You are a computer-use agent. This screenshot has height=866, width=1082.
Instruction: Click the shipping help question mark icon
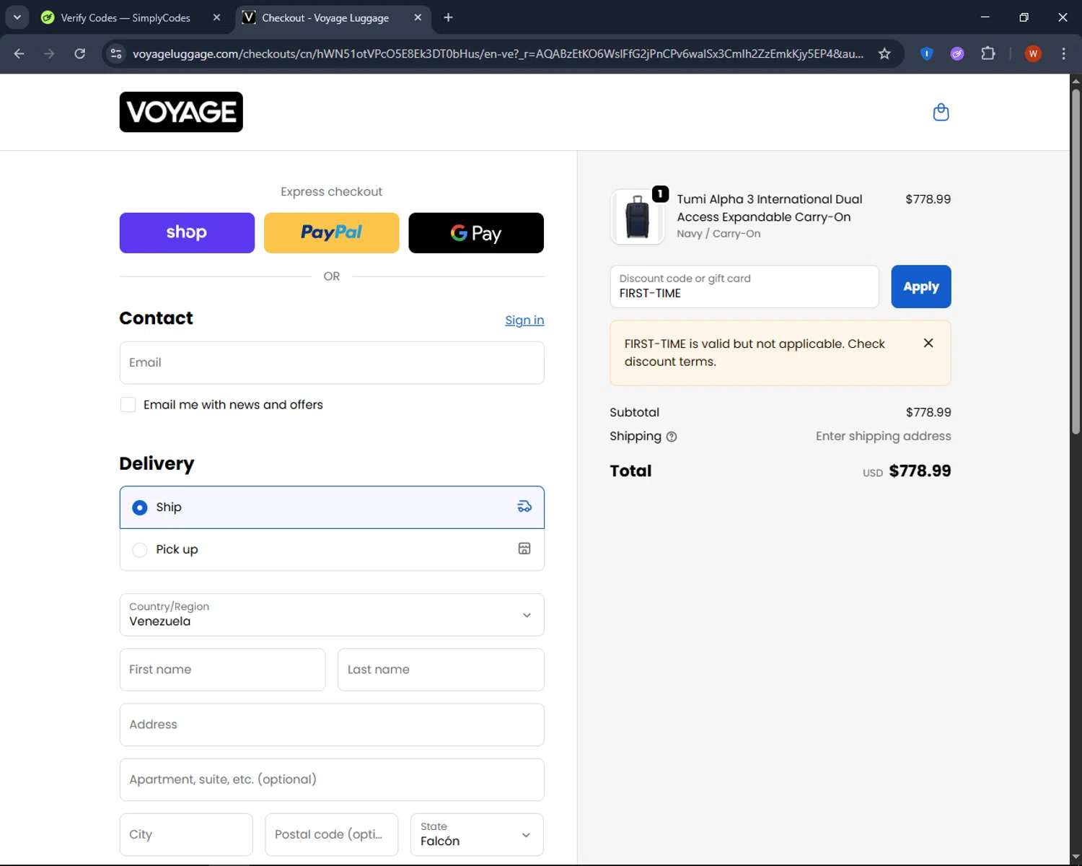(672, 437)
